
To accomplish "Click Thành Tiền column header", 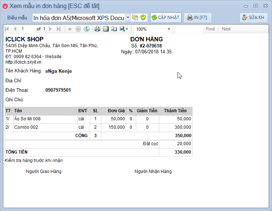I will tap(175, 111).
